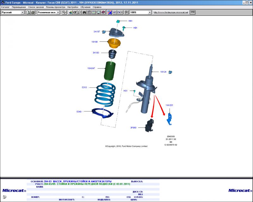Viewport: 253px width, 202px height.
Task: Click the binoculars find icon
Action: [x=84, y=12]
